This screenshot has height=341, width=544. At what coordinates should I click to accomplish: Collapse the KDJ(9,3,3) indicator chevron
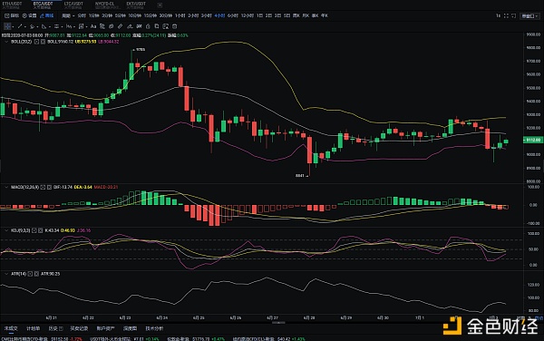[x=6, y=230]
